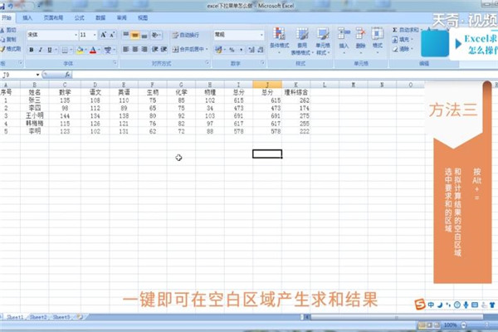
Task: Toggle Underline formatting button
Action: [x=49, y=50]
